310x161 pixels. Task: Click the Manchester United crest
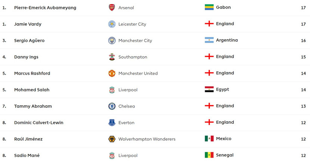(112, 73)
